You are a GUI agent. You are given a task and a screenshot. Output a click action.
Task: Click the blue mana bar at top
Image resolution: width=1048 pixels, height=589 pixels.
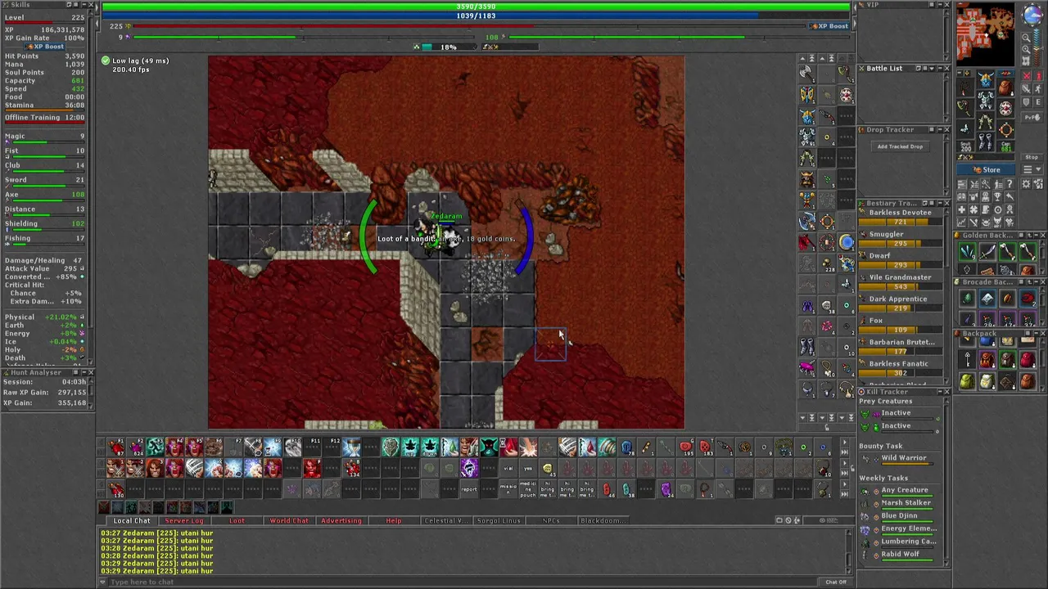click(476, 16)
